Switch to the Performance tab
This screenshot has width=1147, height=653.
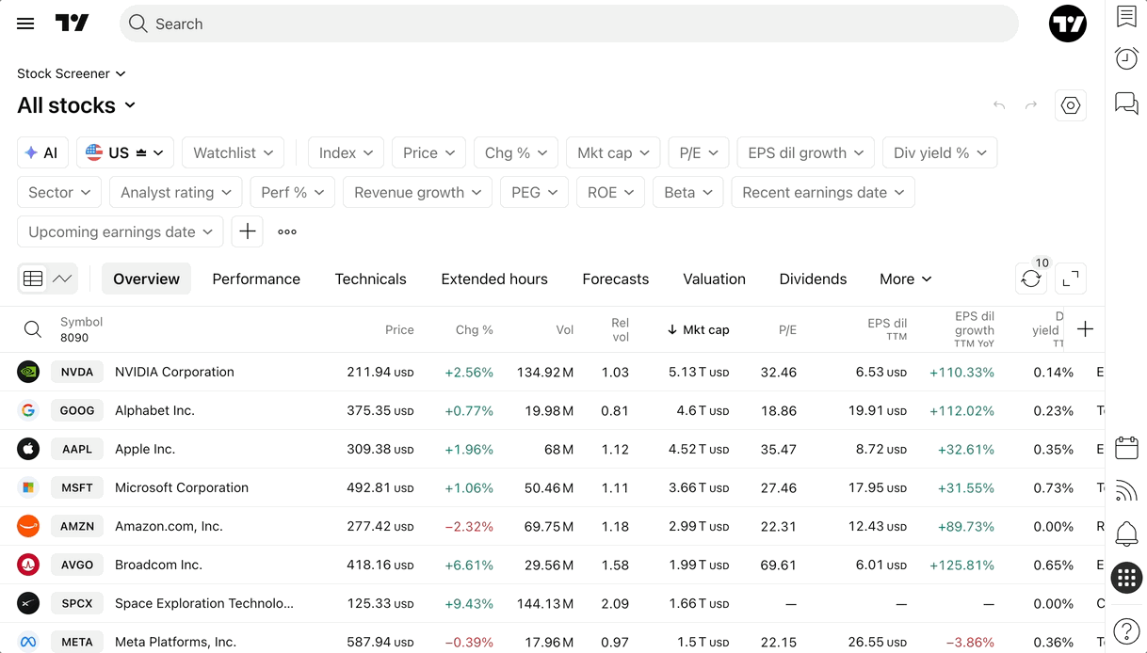(x=256, y=279)
